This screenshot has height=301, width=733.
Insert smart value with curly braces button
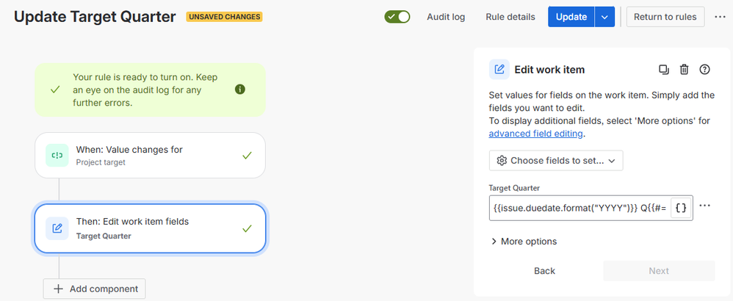682,208
